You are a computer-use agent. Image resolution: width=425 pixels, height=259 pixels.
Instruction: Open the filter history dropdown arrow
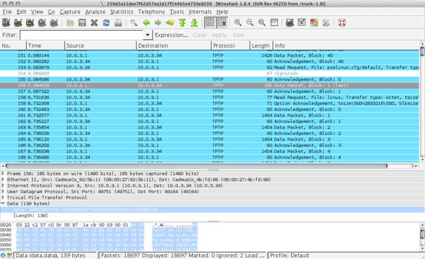click(x=148, y=35)
